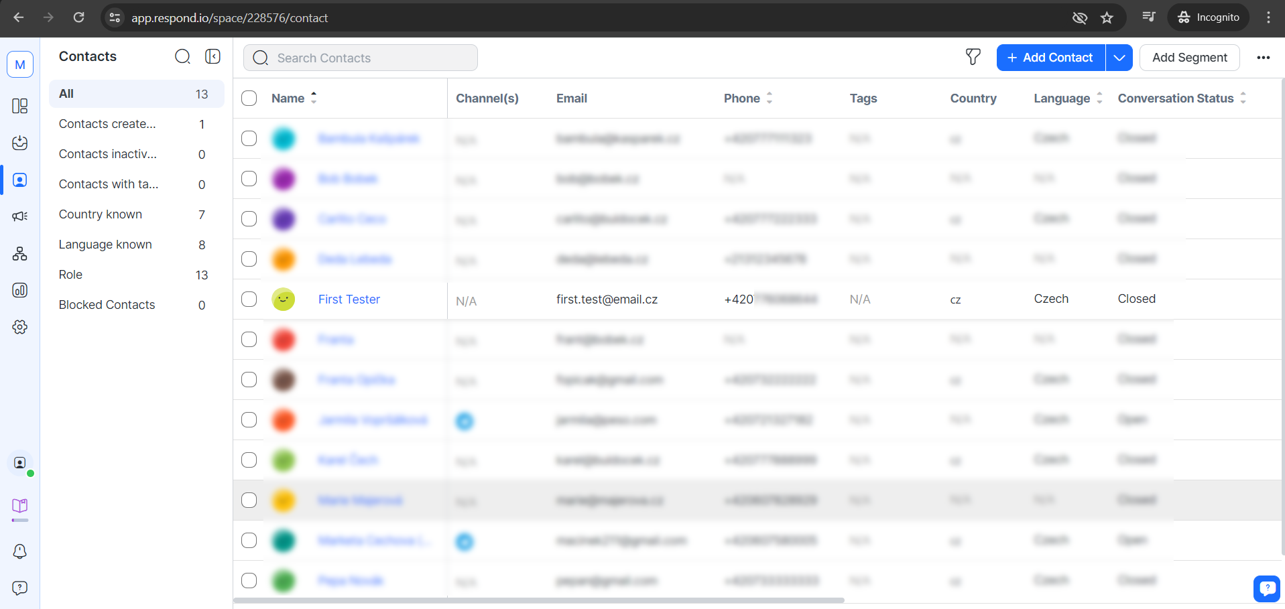Open the filter funnel icon
The width and height of the screenshot is (1285, 609).
tap(973, 58)
